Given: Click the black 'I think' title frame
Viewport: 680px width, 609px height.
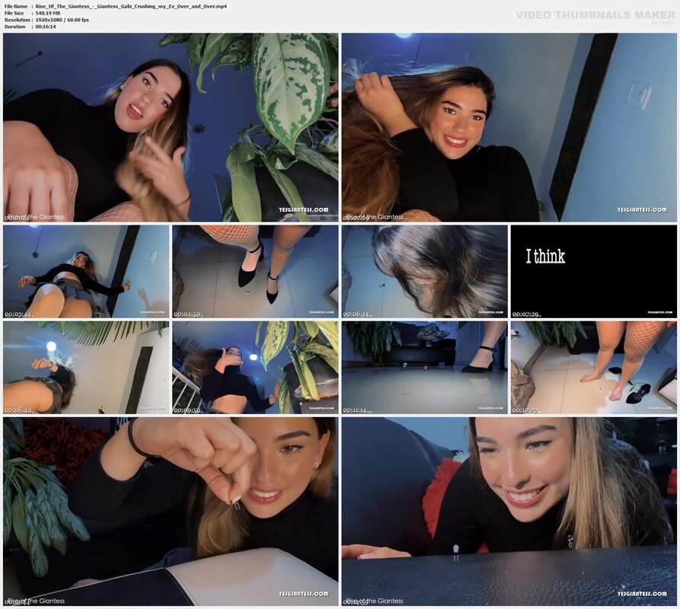Looking at the screenshot, I should [x=594, y=271].
